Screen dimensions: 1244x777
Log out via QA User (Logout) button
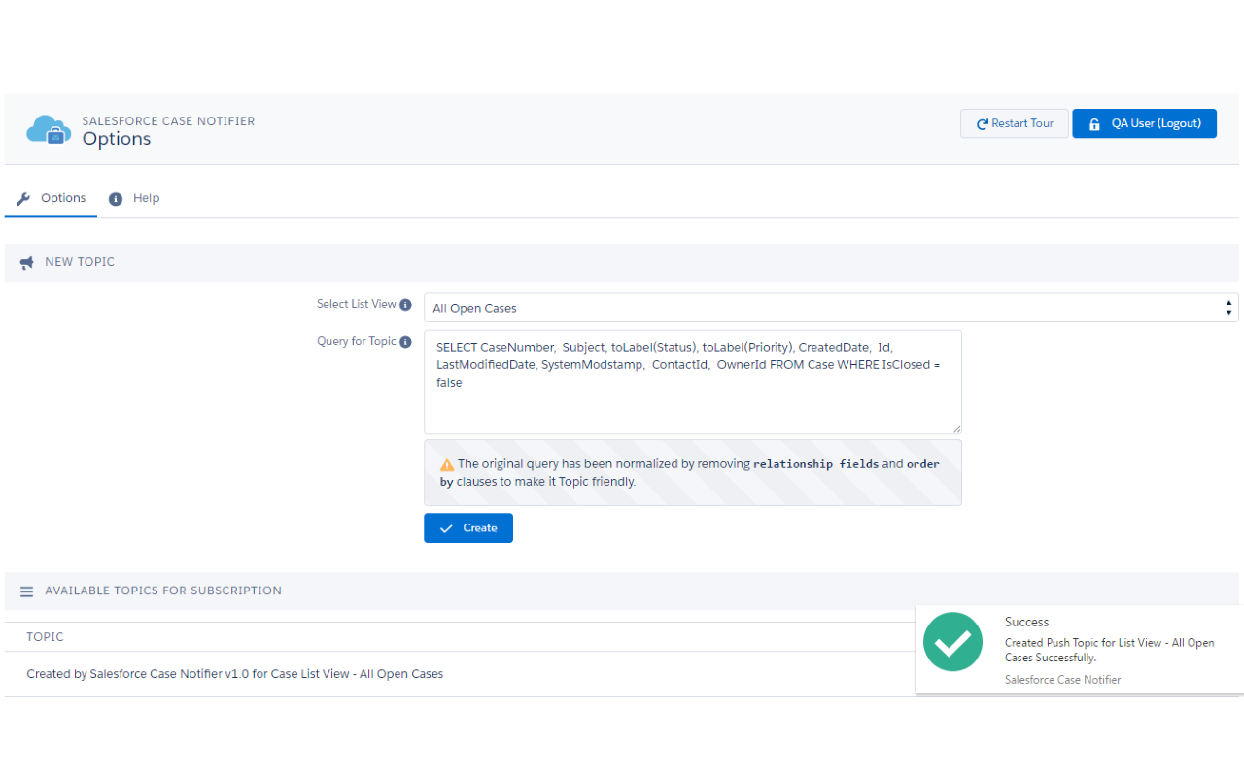coord(1144,123)
